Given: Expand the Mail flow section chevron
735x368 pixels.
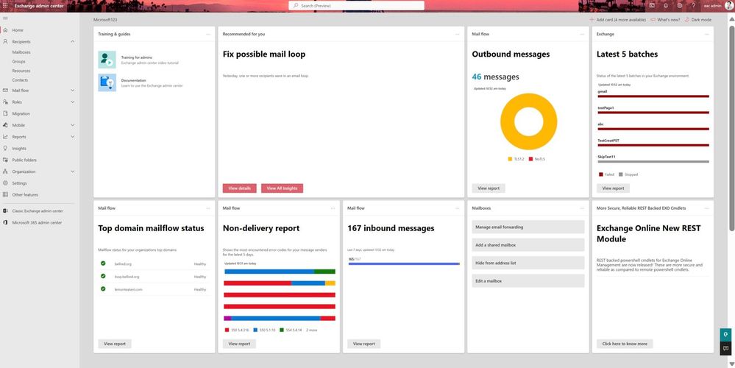Looking at the screenshot, I should (73, 90).
